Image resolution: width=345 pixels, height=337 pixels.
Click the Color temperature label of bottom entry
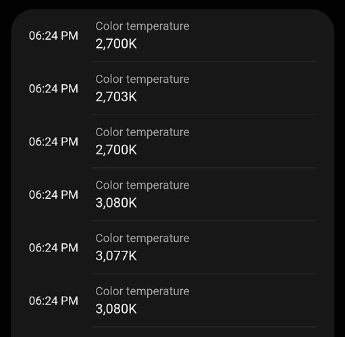point(142,291)
